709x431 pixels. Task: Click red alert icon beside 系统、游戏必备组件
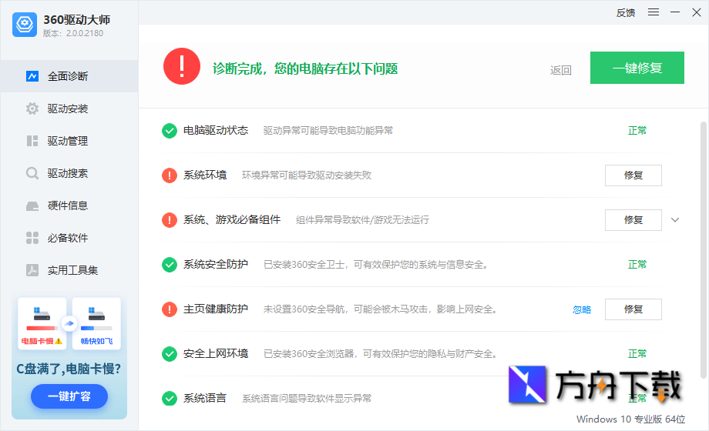click(x=170, y=220)
